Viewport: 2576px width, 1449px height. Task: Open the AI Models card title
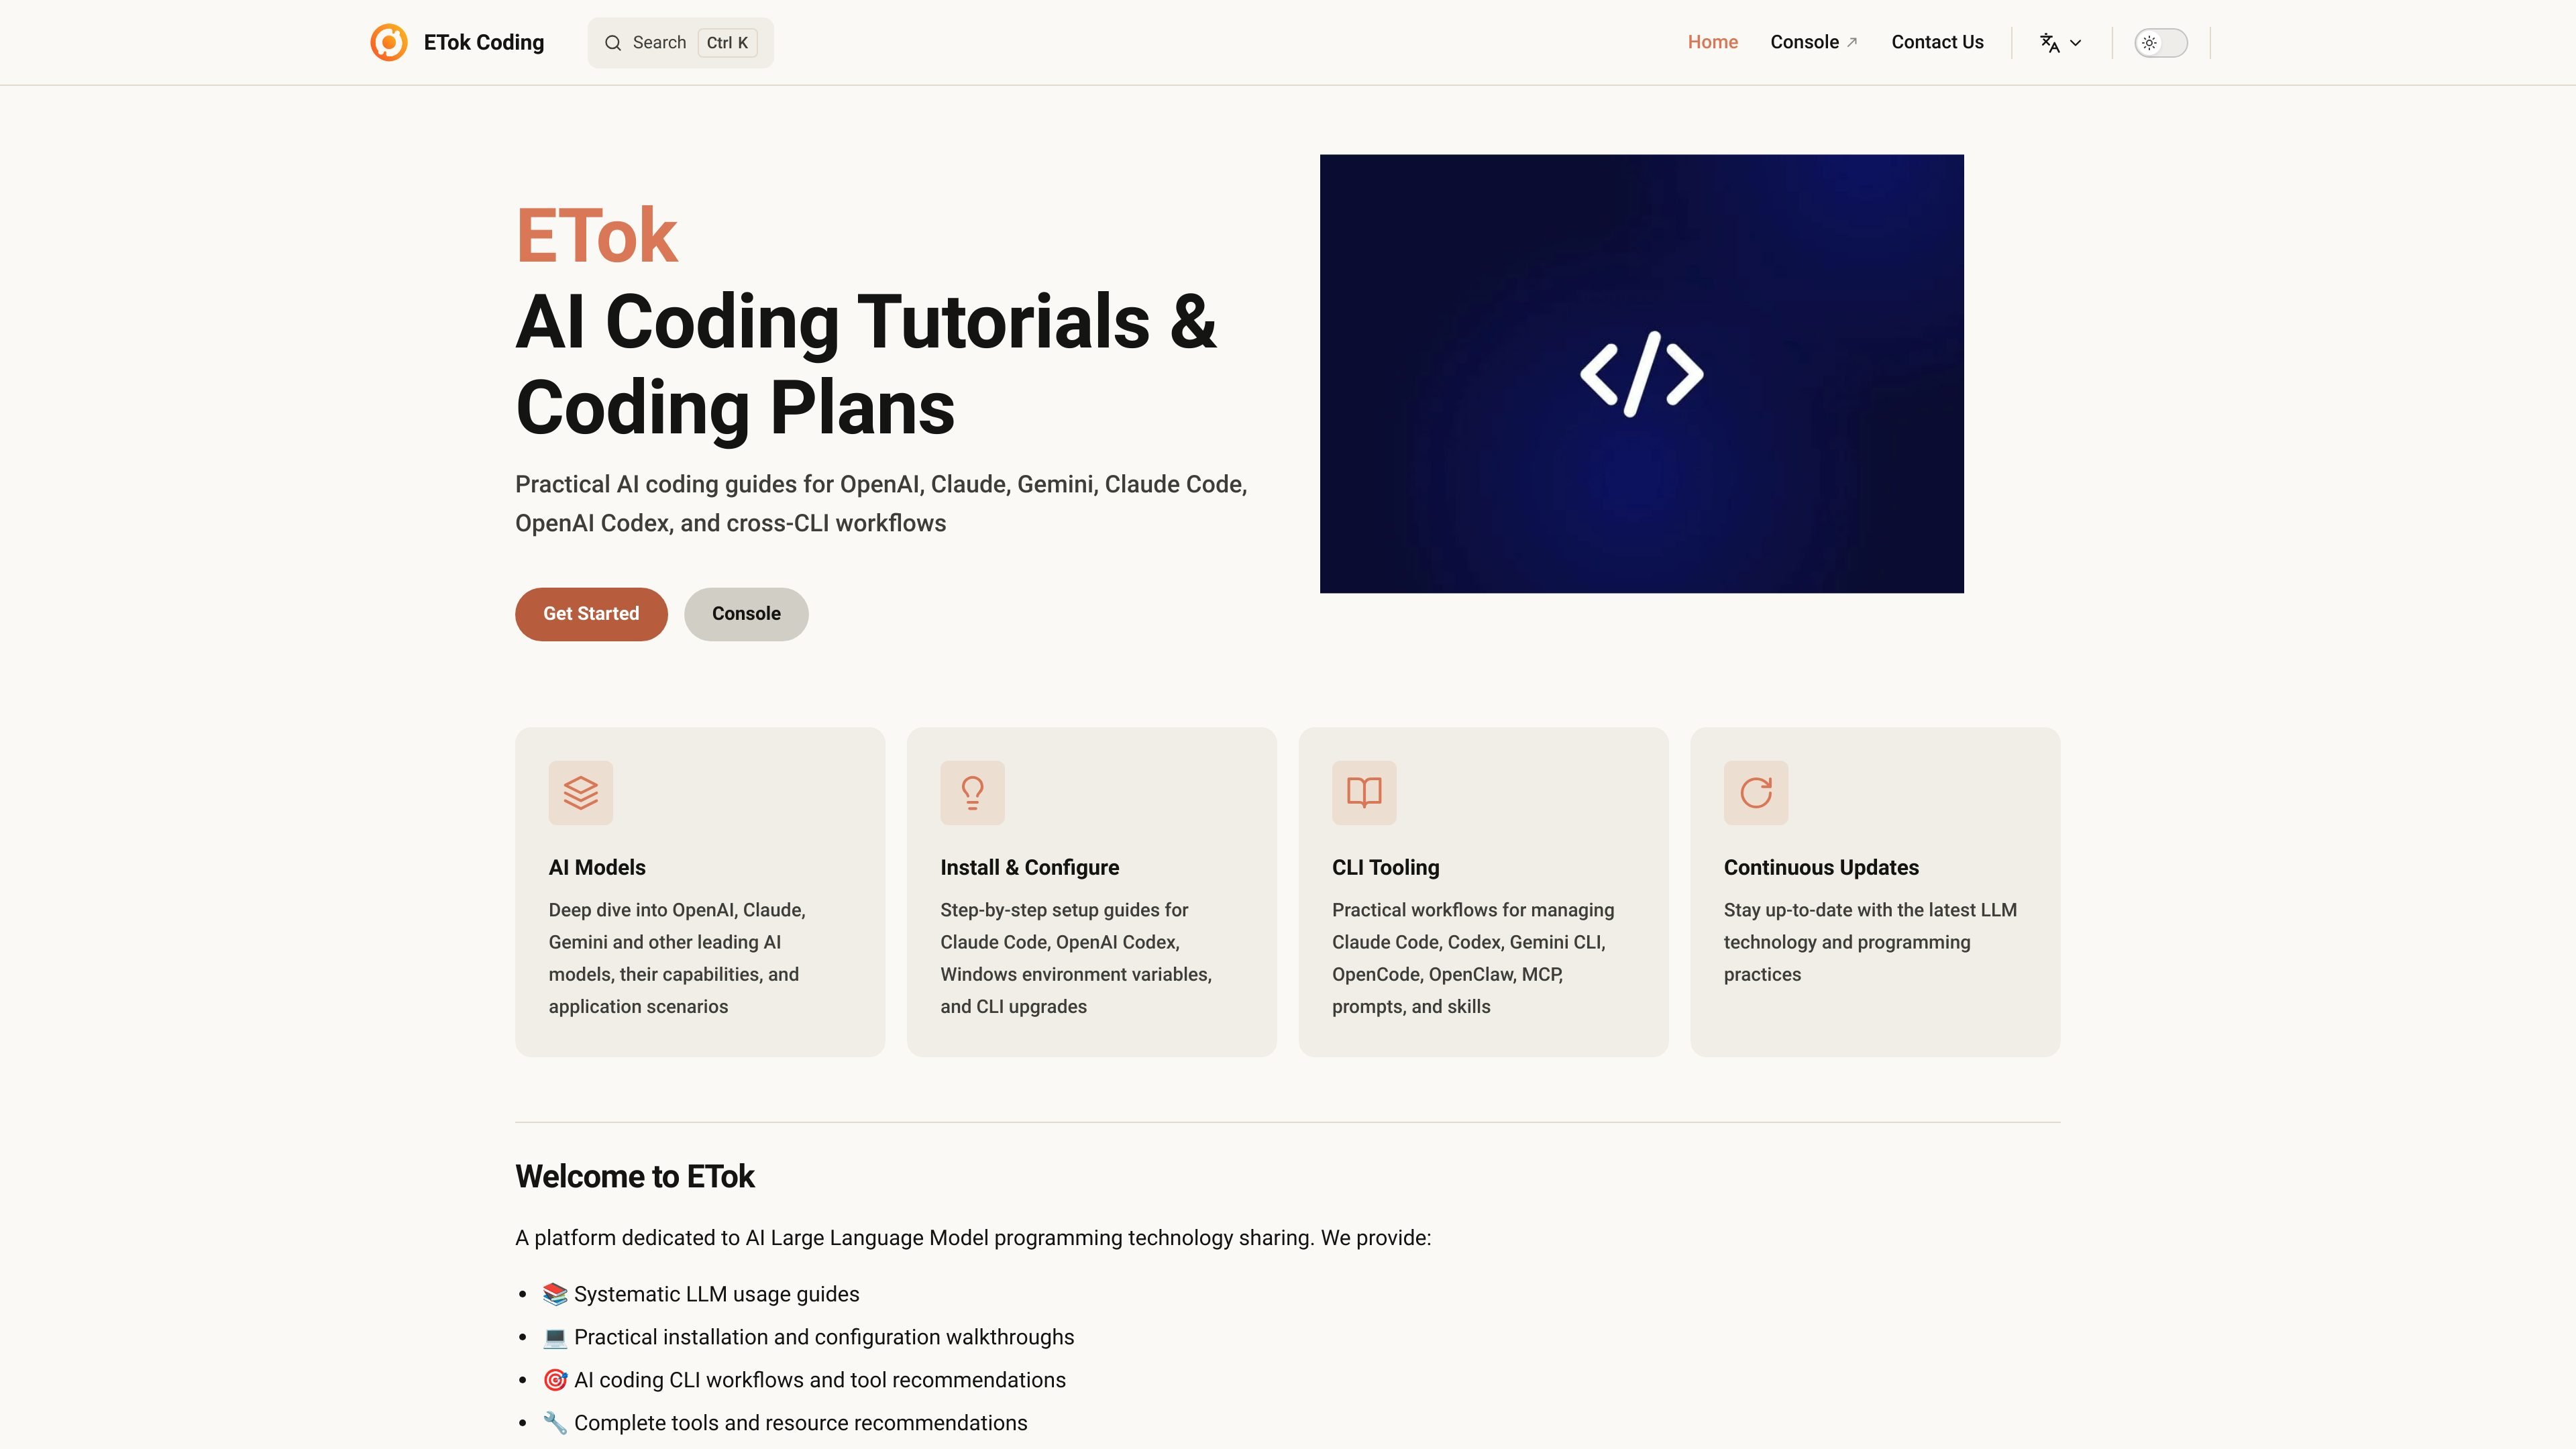click(597, 867)
